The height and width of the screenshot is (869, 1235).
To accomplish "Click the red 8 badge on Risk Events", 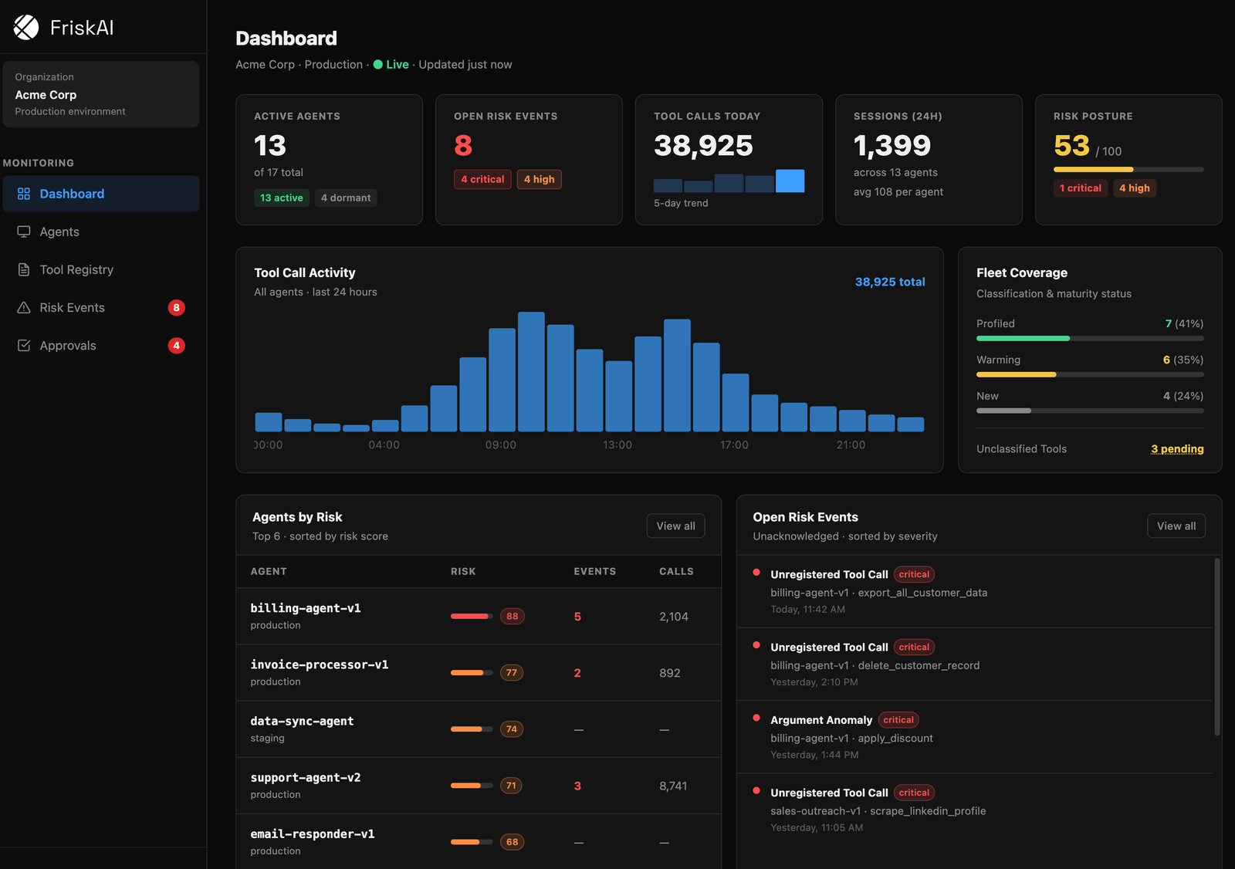I will [177, 308].
